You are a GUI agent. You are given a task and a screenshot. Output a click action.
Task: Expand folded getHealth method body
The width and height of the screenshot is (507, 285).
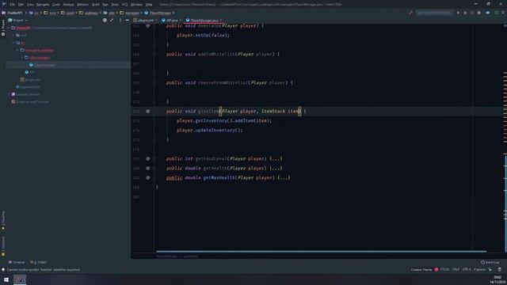276,168
